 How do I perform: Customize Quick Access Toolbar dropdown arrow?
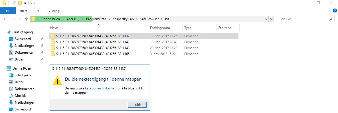pyautogui.click(x=25, y=3)
